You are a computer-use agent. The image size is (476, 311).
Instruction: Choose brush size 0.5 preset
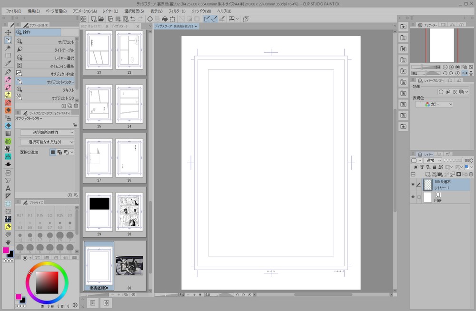[30, 225]
